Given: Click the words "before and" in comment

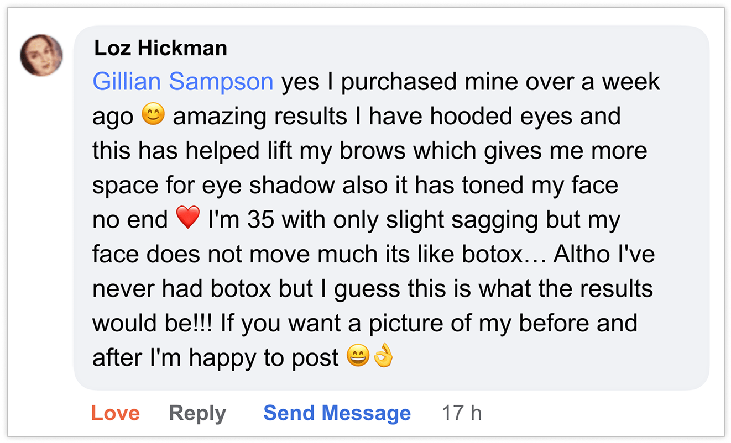Looking at the screenshot, I should [579, 324].
